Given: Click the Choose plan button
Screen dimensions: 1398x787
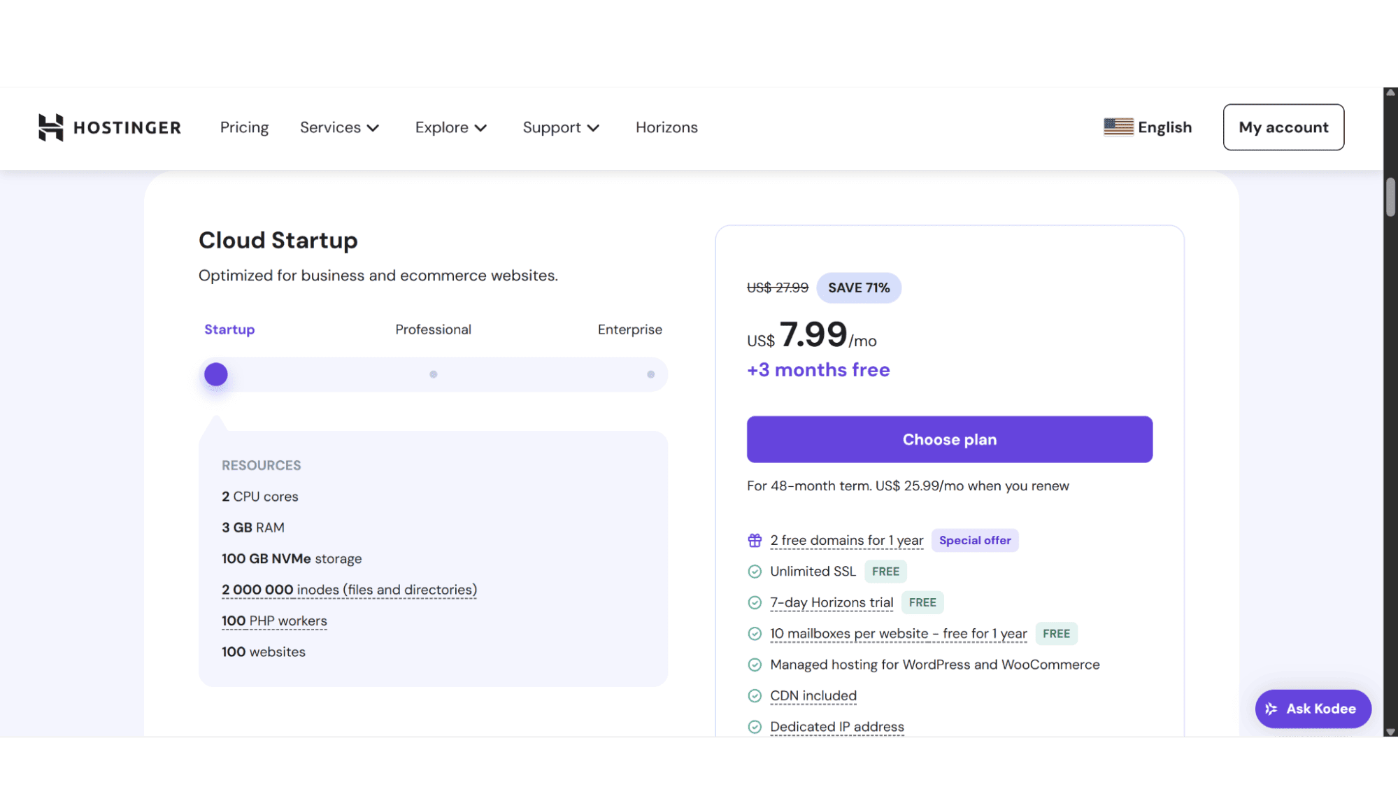Looking at the screenshot, I should click(949, 439).
